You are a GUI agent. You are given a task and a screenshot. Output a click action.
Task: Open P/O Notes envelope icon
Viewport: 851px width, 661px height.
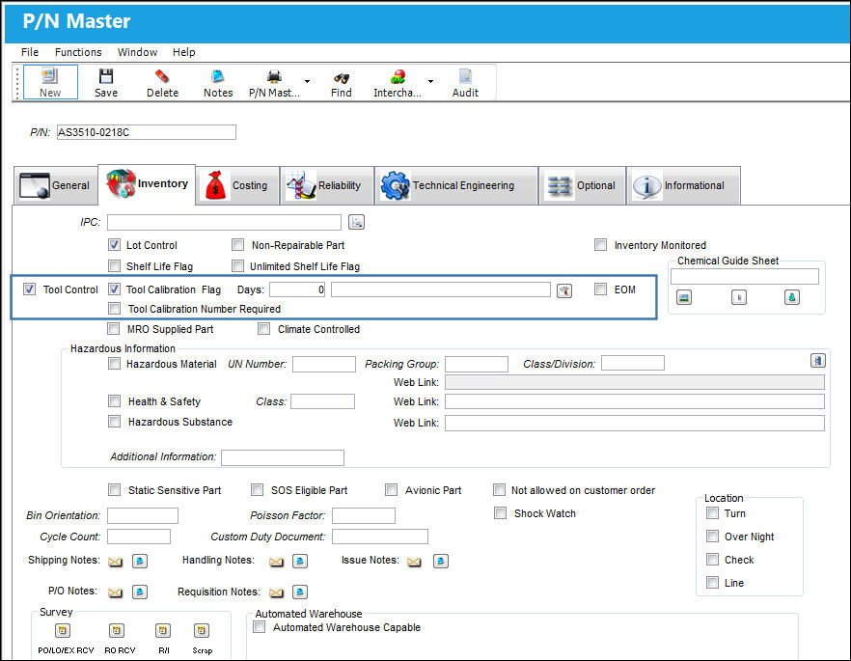tap(115, 592)
